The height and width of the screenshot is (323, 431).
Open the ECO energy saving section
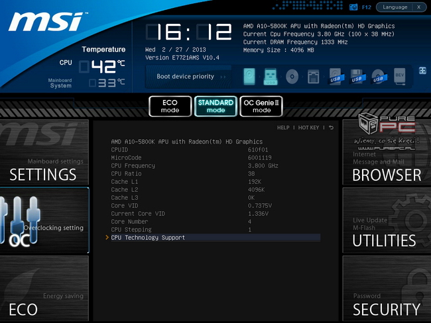tap(44, 288)
